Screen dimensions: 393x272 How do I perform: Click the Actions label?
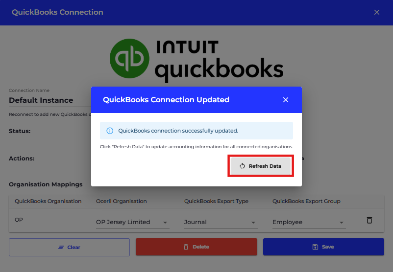(22, 159)
